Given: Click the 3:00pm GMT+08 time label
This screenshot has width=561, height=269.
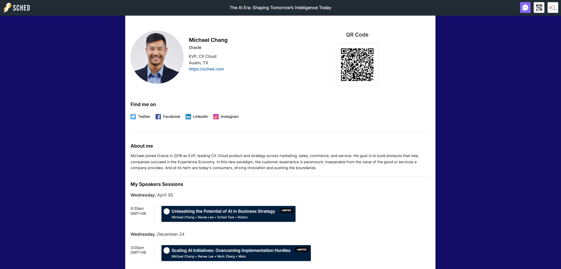Looking at the screenshot, I should click(138, 250).
